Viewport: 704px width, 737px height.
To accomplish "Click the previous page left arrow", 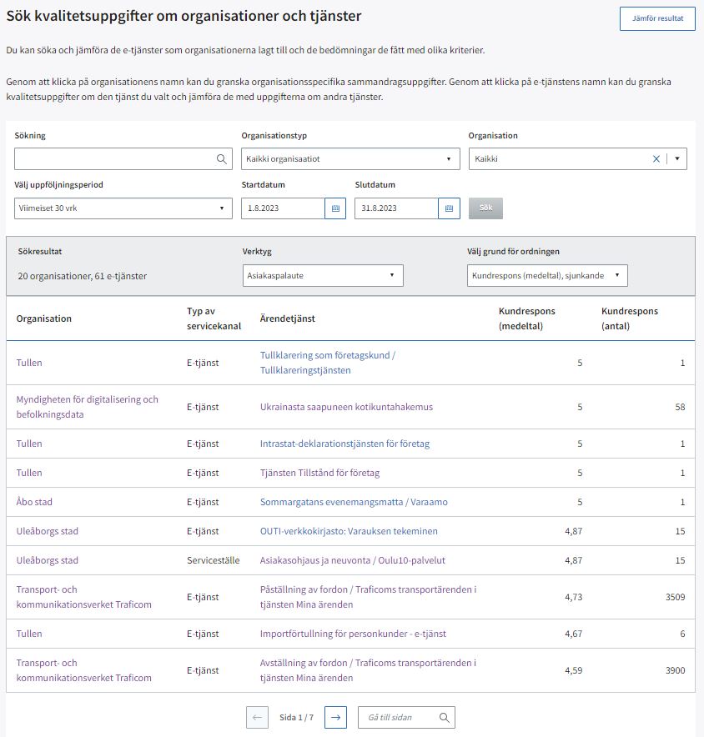I will 257,717.
